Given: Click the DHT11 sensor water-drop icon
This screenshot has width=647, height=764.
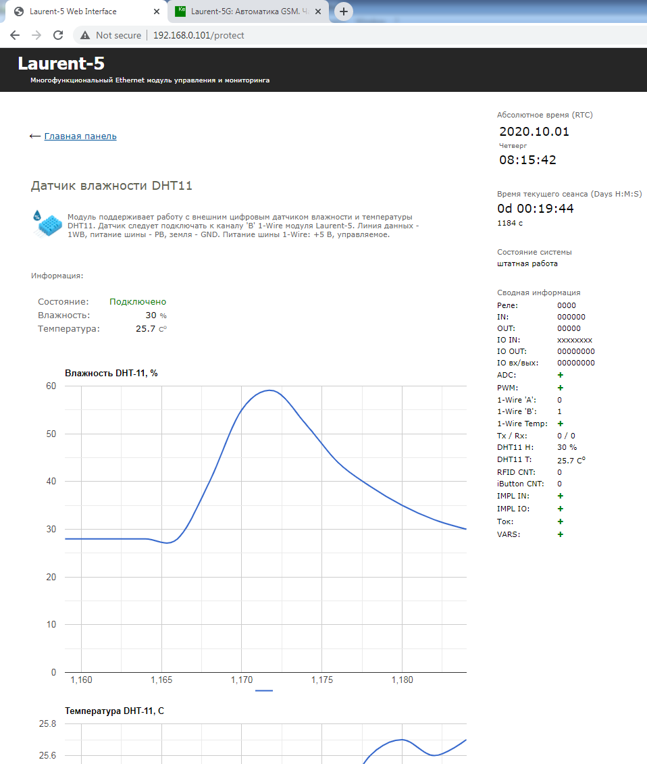Looking at the screenshot, I should tap(47, 224).
